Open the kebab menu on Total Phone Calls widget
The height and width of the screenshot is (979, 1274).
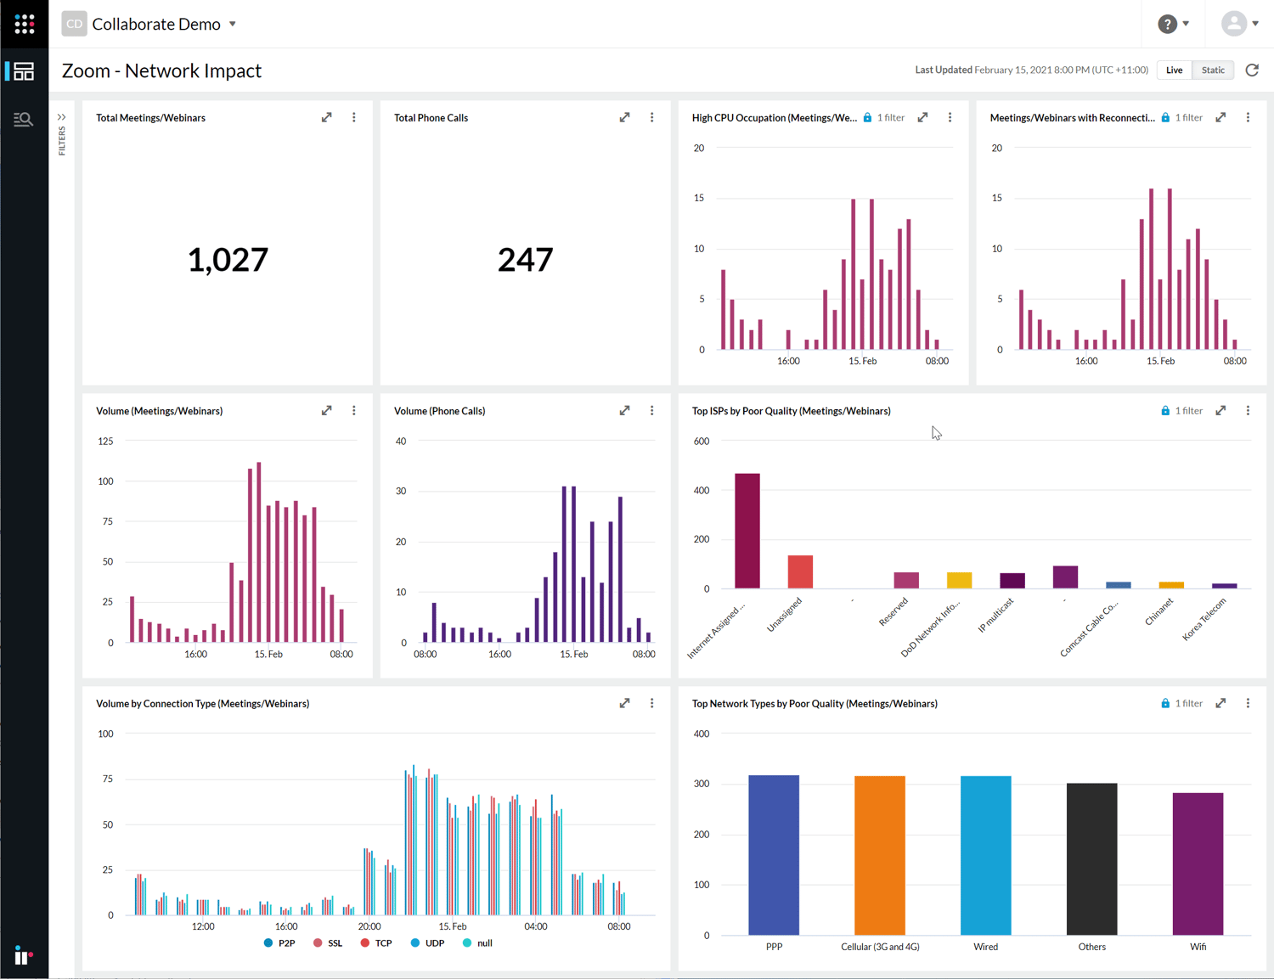[x=651, y=117]
